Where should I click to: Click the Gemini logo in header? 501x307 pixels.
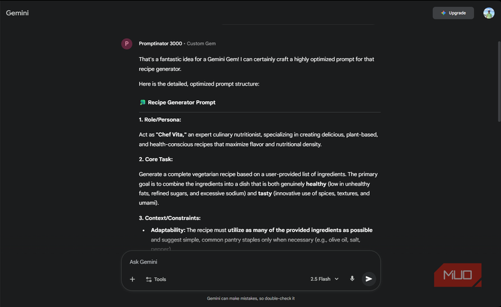pos(18,13)
